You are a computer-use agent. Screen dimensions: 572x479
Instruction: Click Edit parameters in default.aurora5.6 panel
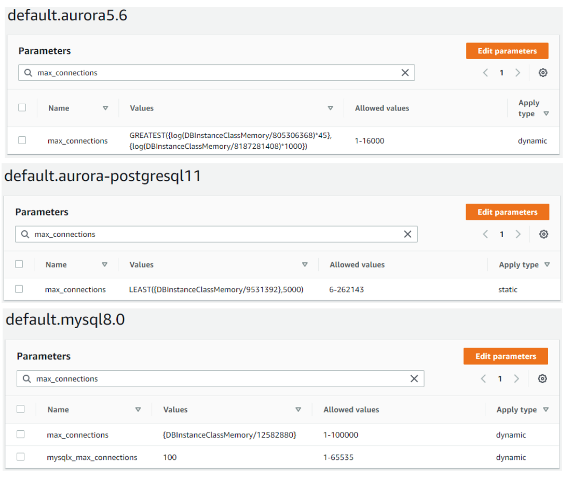(x=507, y=51)
